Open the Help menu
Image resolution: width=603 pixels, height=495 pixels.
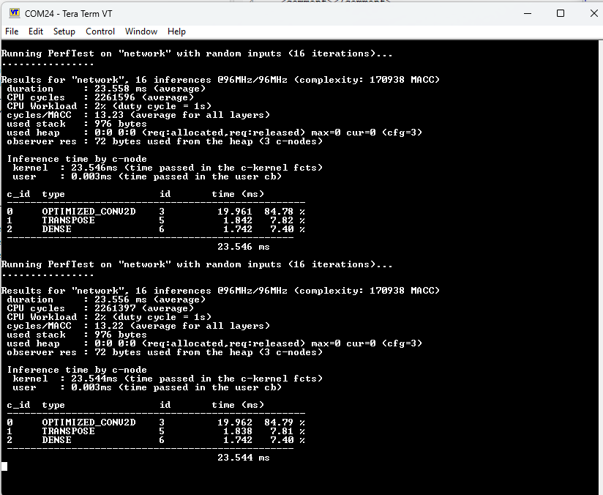tap(176, 31)
